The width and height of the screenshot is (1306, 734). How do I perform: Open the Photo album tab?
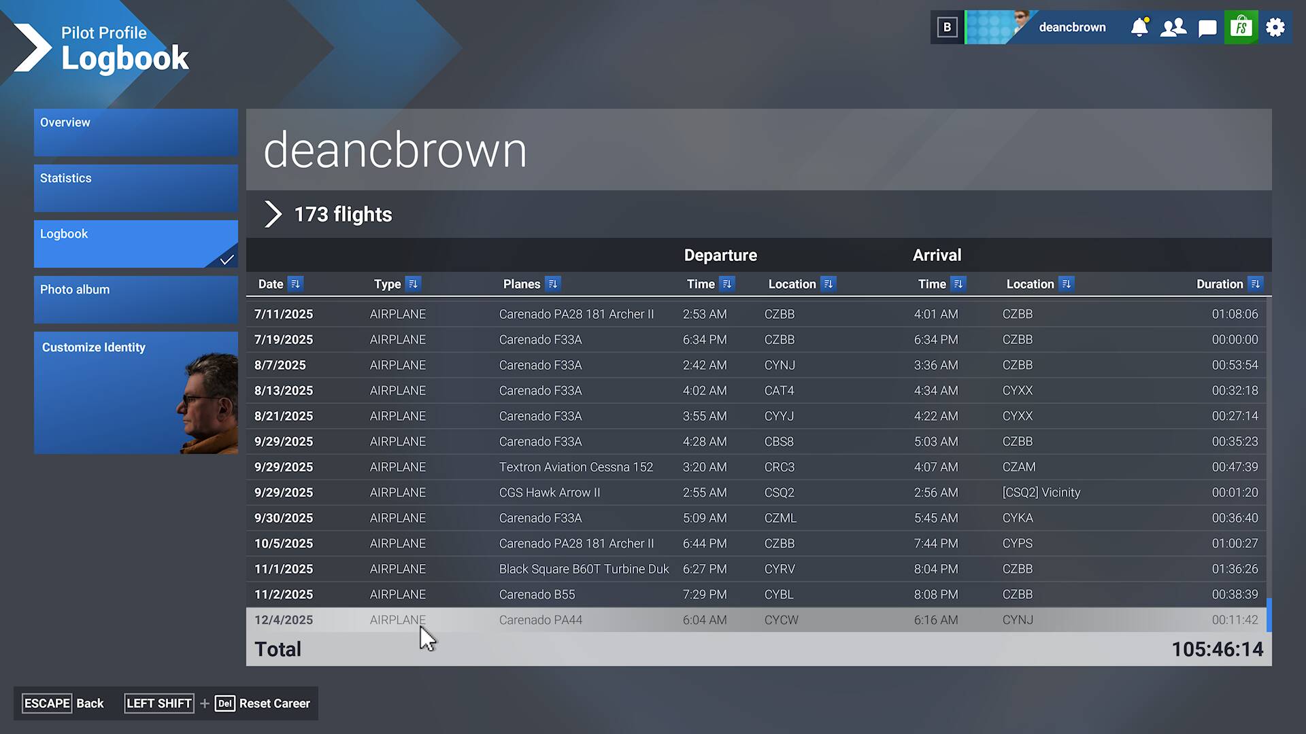(136, 300)
